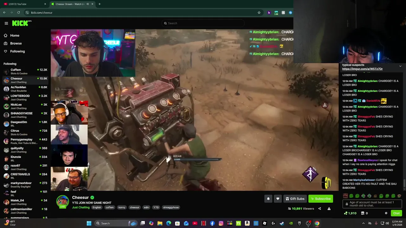Open Ac7ionMan channel in Following list
The width and height of the screenshot is (406, 228).
25,89
